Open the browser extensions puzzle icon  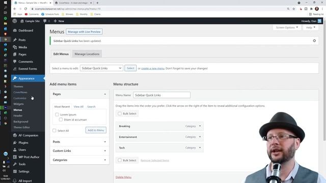coord(311,9)
